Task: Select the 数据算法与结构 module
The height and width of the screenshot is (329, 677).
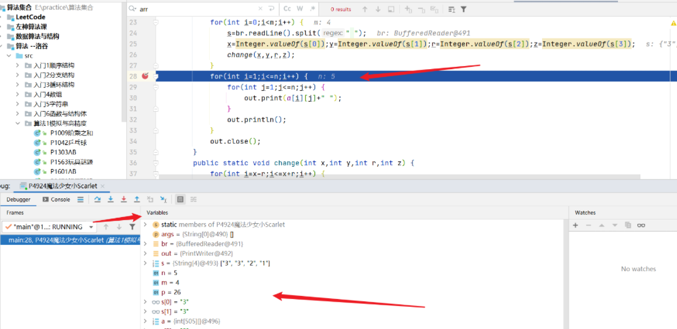Action: click(x=37, y=37)
